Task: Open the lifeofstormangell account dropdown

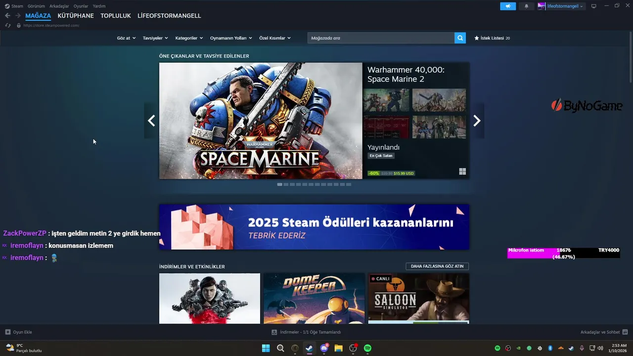Action: point(565,6)
